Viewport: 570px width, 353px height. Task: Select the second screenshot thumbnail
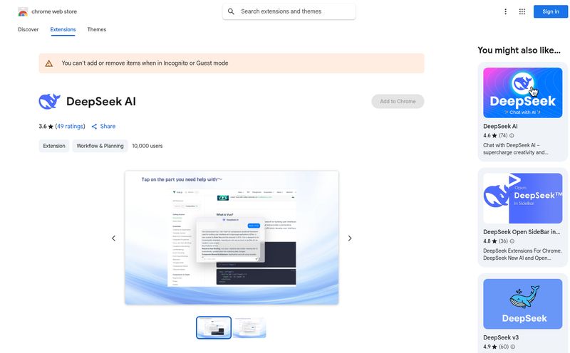249,327
